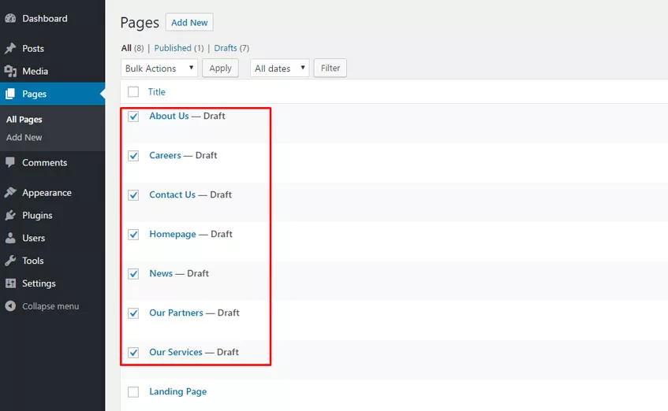Click the Add New button beside Pages
668x411 pixels.
pos(189,23)
